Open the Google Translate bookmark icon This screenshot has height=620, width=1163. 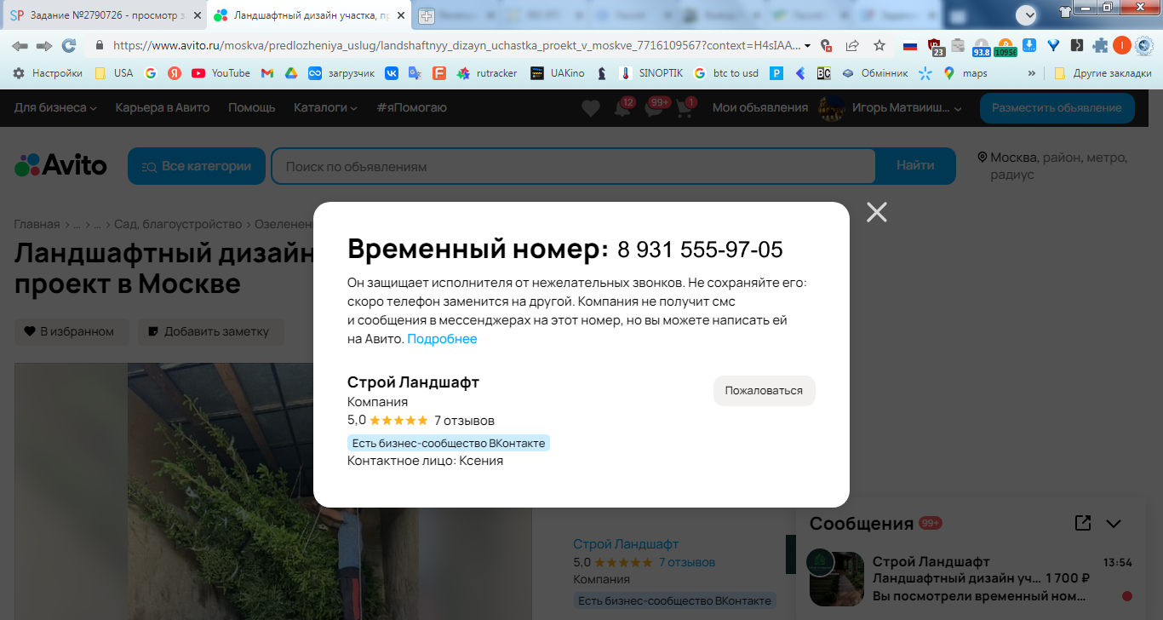tap(415, 73)
